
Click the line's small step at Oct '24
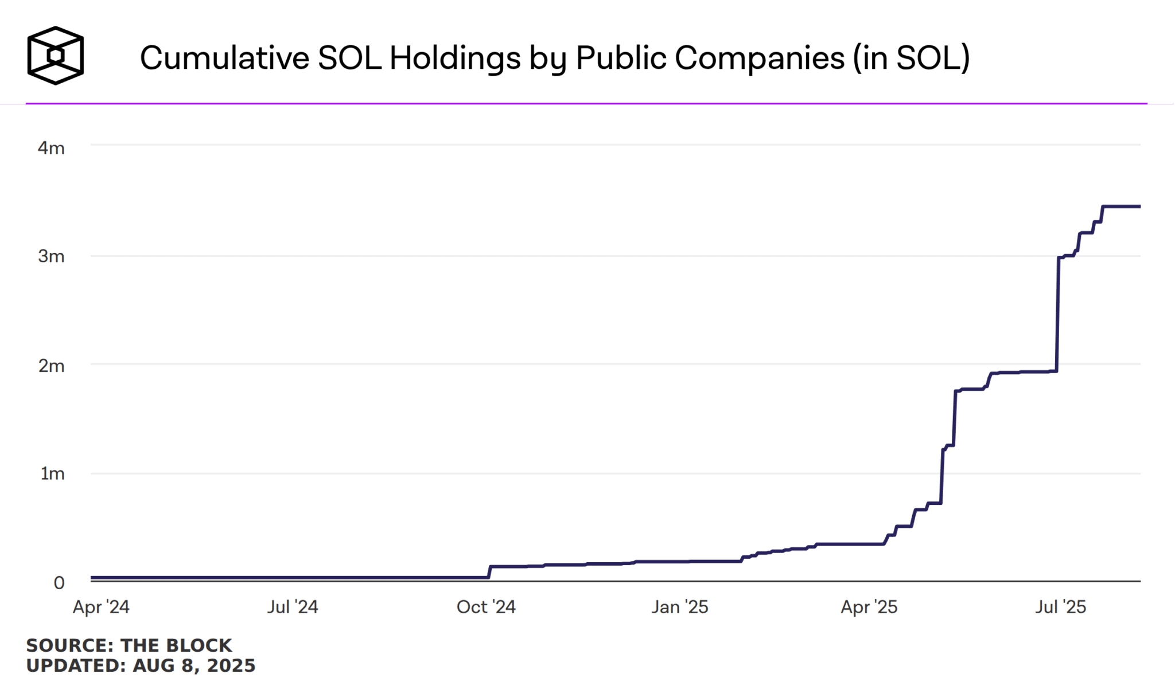489,571
